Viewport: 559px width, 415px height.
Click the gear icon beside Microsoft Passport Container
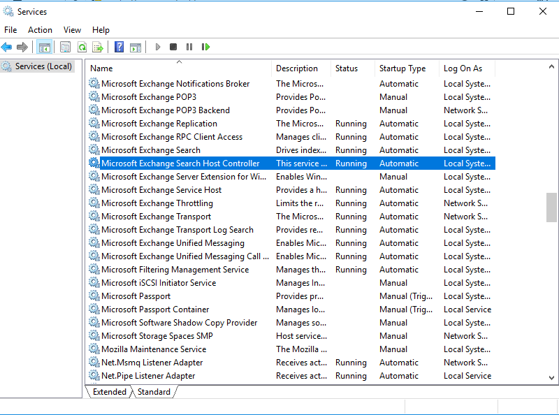(94, 309)
